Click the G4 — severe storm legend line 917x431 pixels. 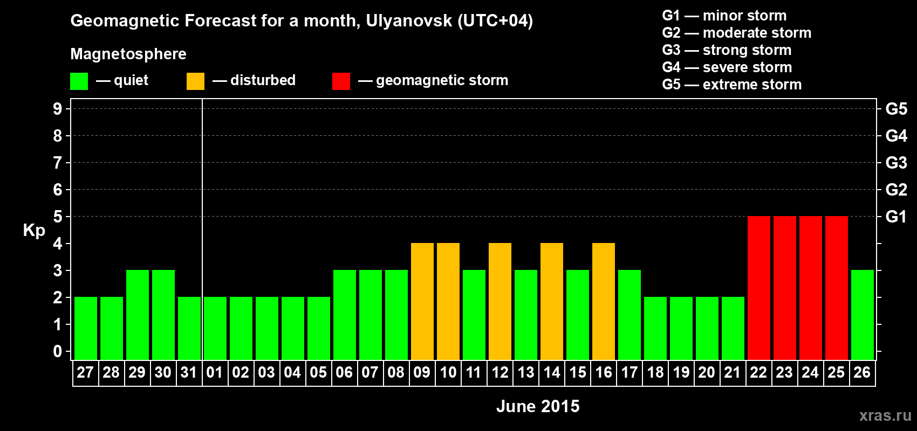(x=727, y=67)
